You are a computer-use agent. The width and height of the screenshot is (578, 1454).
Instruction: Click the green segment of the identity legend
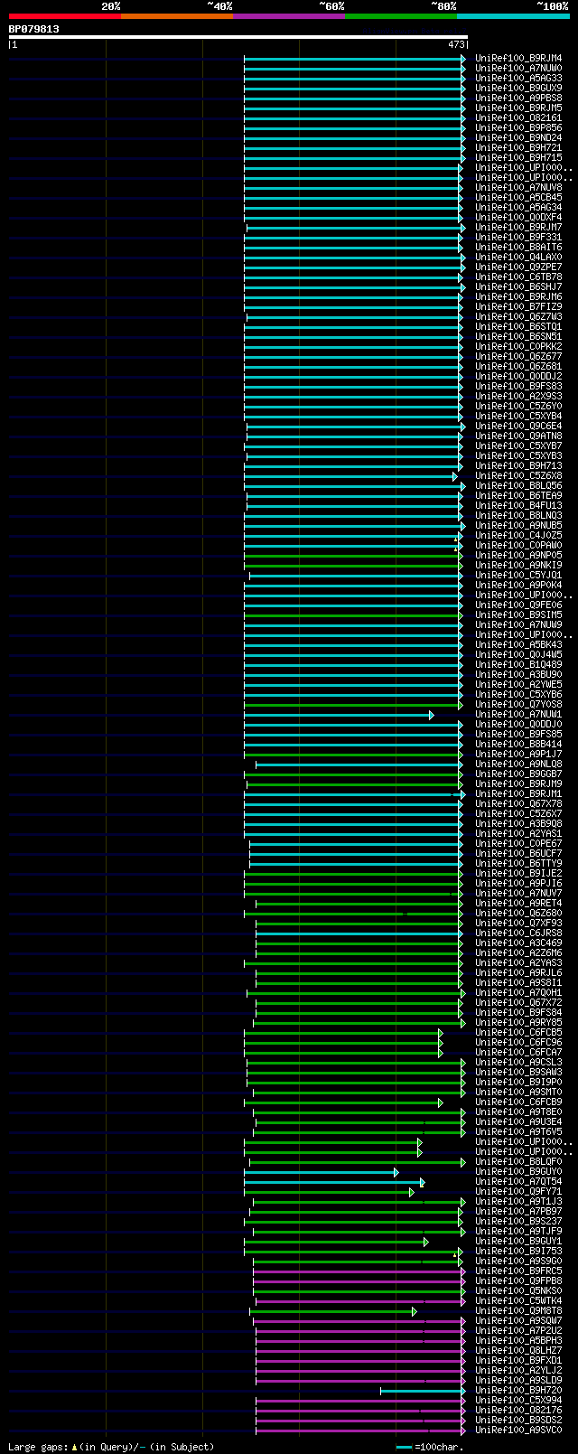coord(400,16)
